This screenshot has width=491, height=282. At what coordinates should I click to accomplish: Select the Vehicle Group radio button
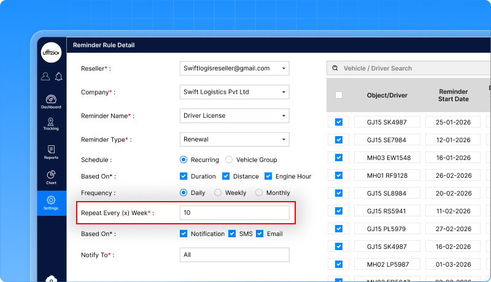click(229, 160)
